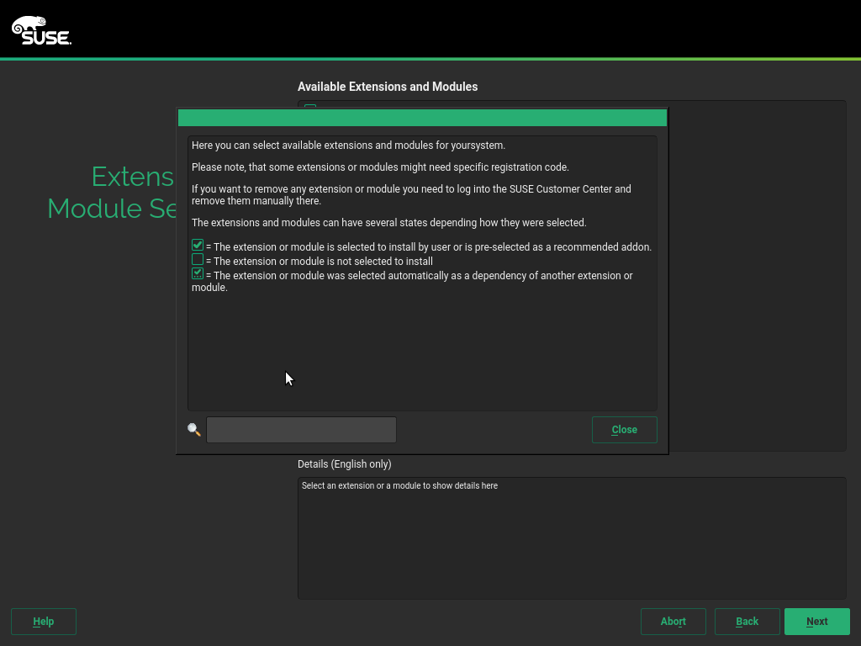Click the Details description text box

click(572, 538)
